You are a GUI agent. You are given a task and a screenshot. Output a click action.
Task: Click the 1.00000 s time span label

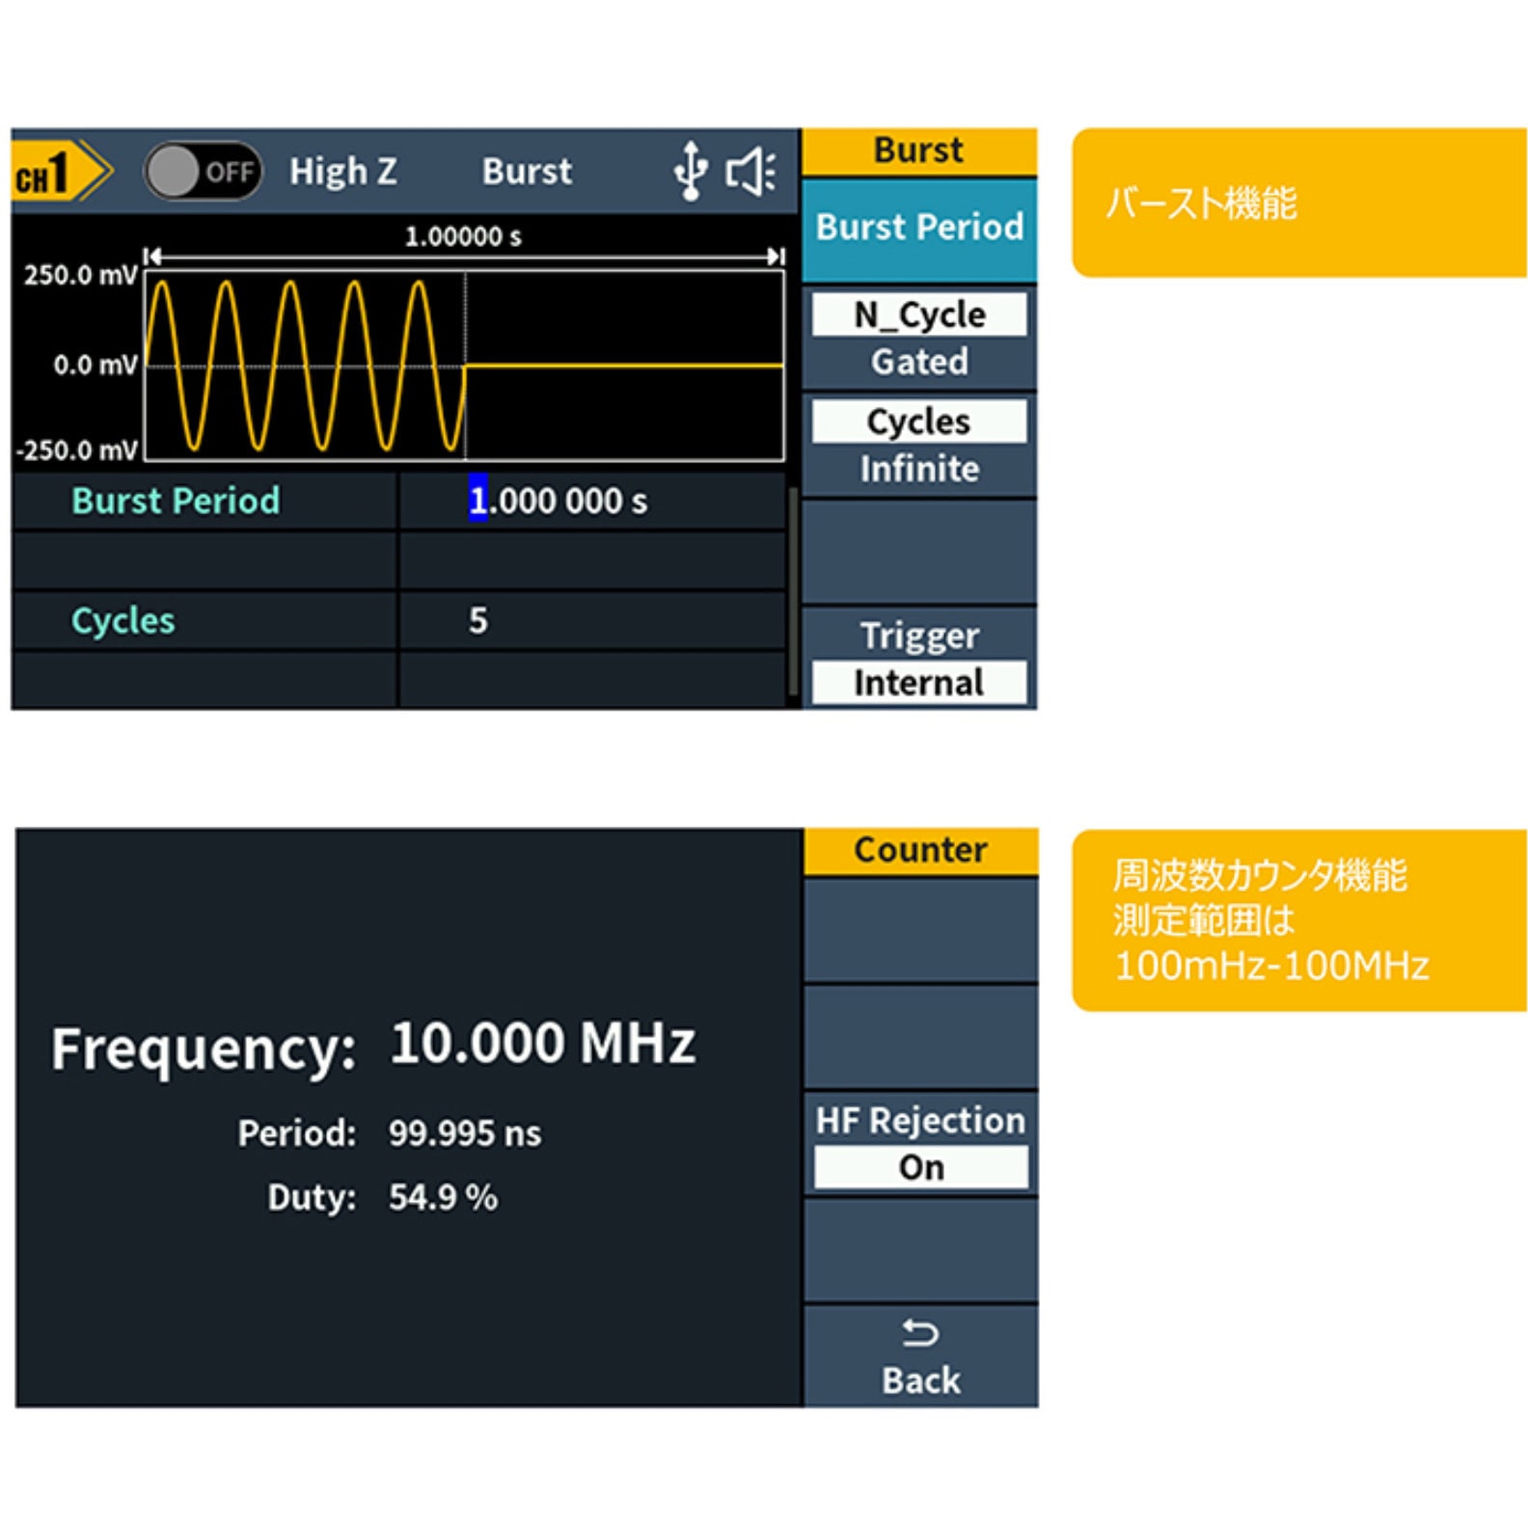[x=463, y=236]
